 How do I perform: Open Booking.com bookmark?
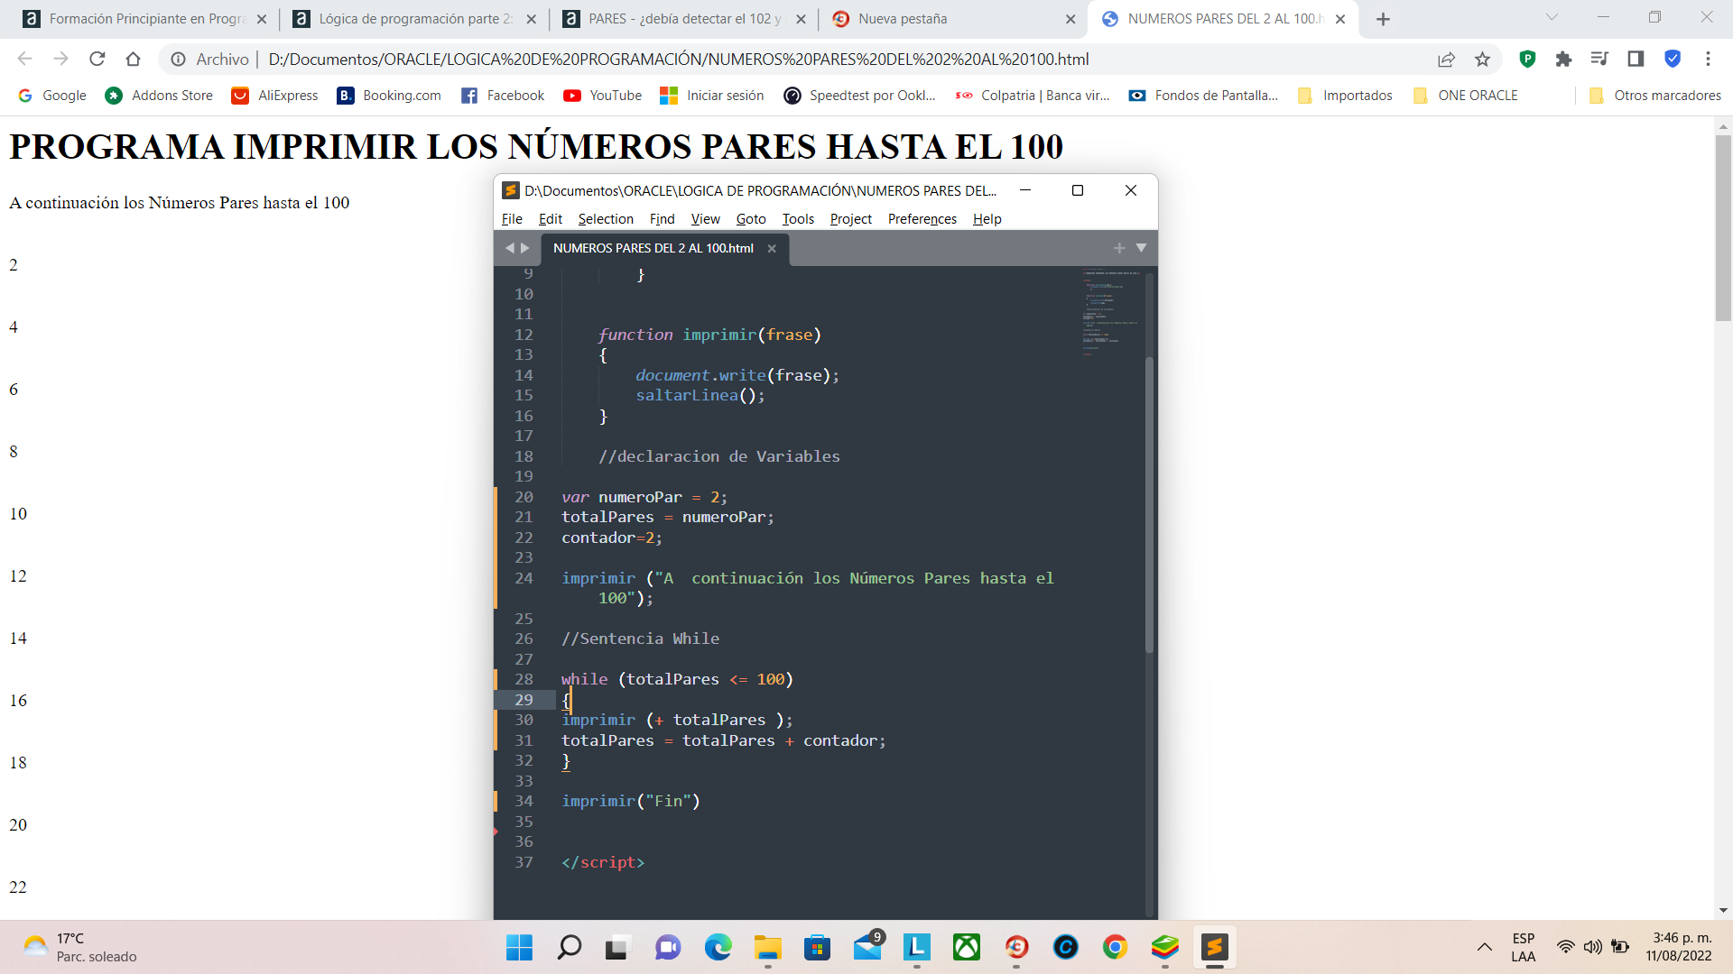tap(389, 96)
